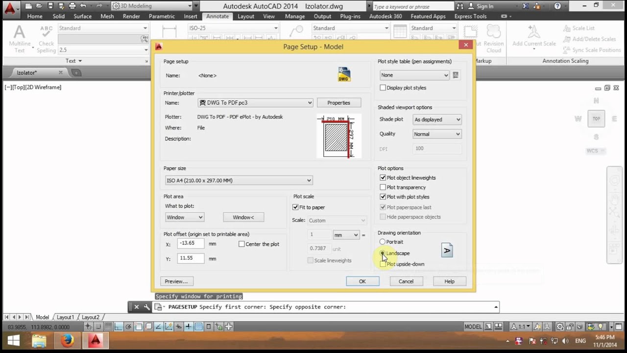Select Portrait drawing orientation
This screenshot has width=627, height=353.
tap(383, 242)
